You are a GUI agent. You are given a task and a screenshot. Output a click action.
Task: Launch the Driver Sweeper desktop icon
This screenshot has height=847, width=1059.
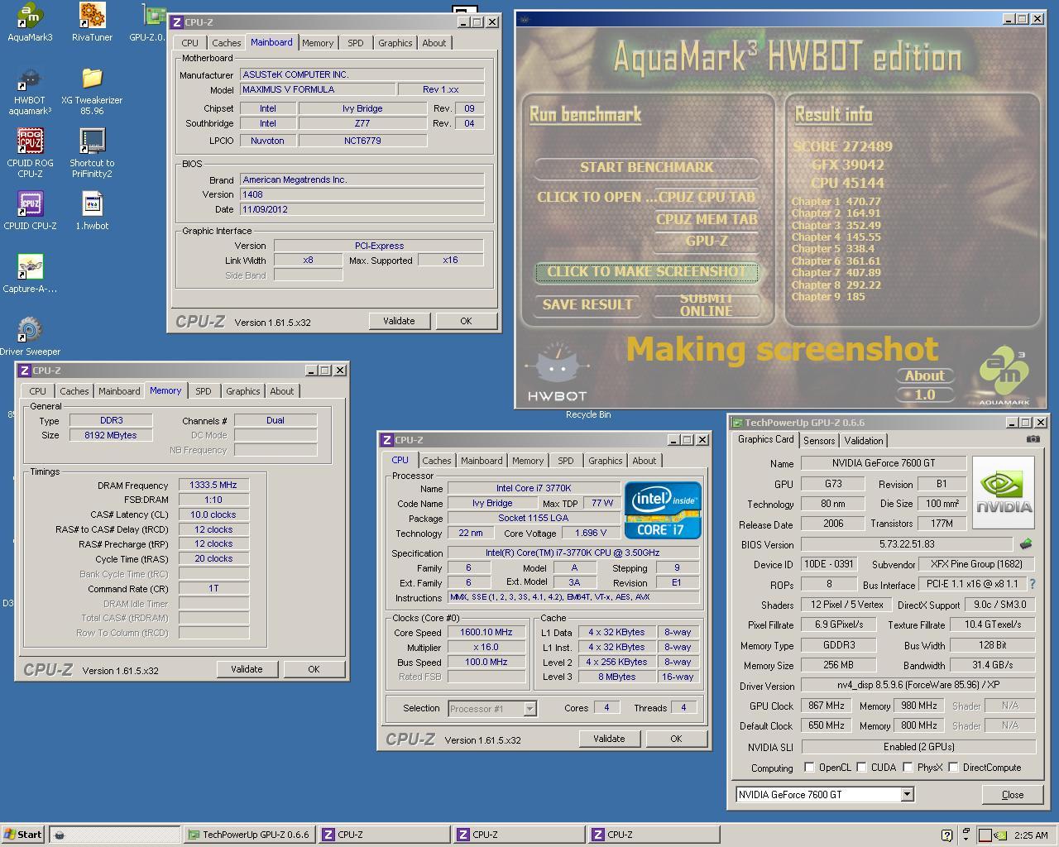click(30, 337)
